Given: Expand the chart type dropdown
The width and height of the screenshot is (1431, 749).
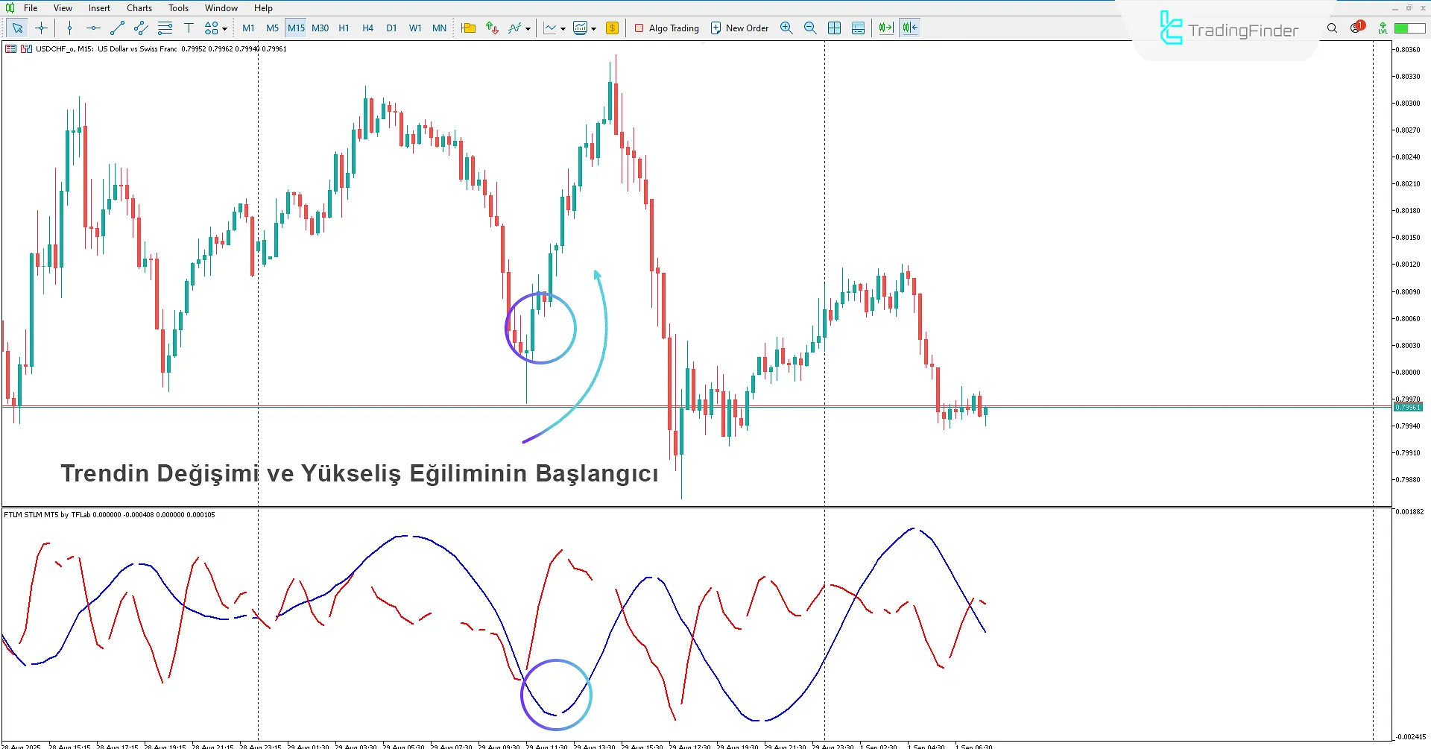Looking at the screenshot, I should (x=563, y=29).
